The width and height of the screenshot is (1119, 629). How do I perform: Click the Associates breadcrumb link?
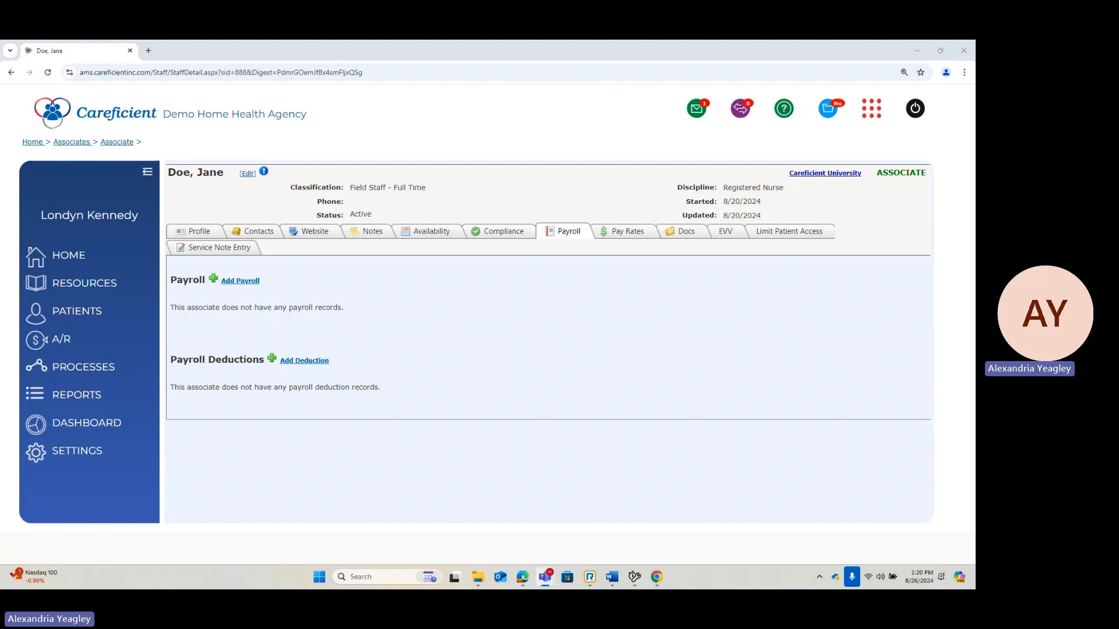(x=72, y=142)
